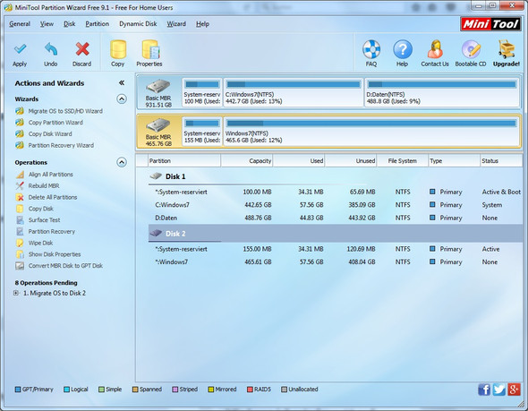Open the Help menu
Screen dimensions: 528x411
pos(202,24)
